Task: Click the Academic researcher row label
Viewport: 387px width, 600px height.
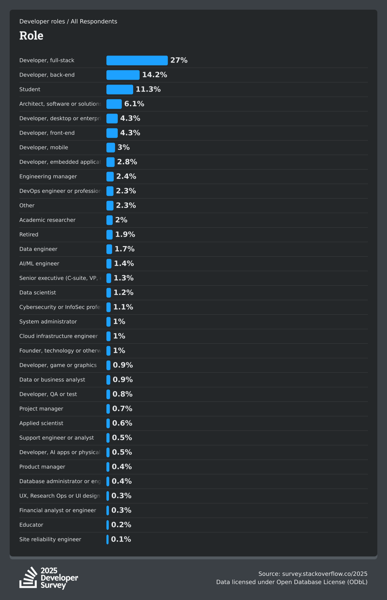Action: point(47,220)
